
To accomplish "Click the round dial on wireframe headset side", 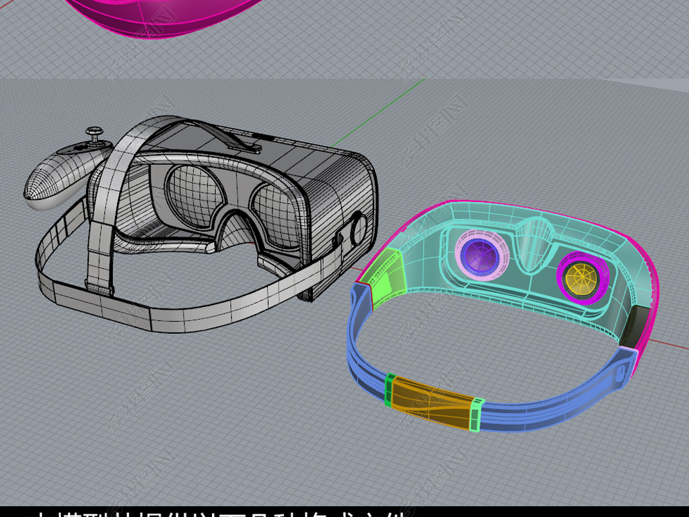I will pos(357,230).
